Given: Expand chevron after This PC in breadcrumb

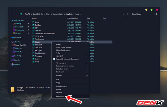Looking at the screenshot, I should pos(32,14).
